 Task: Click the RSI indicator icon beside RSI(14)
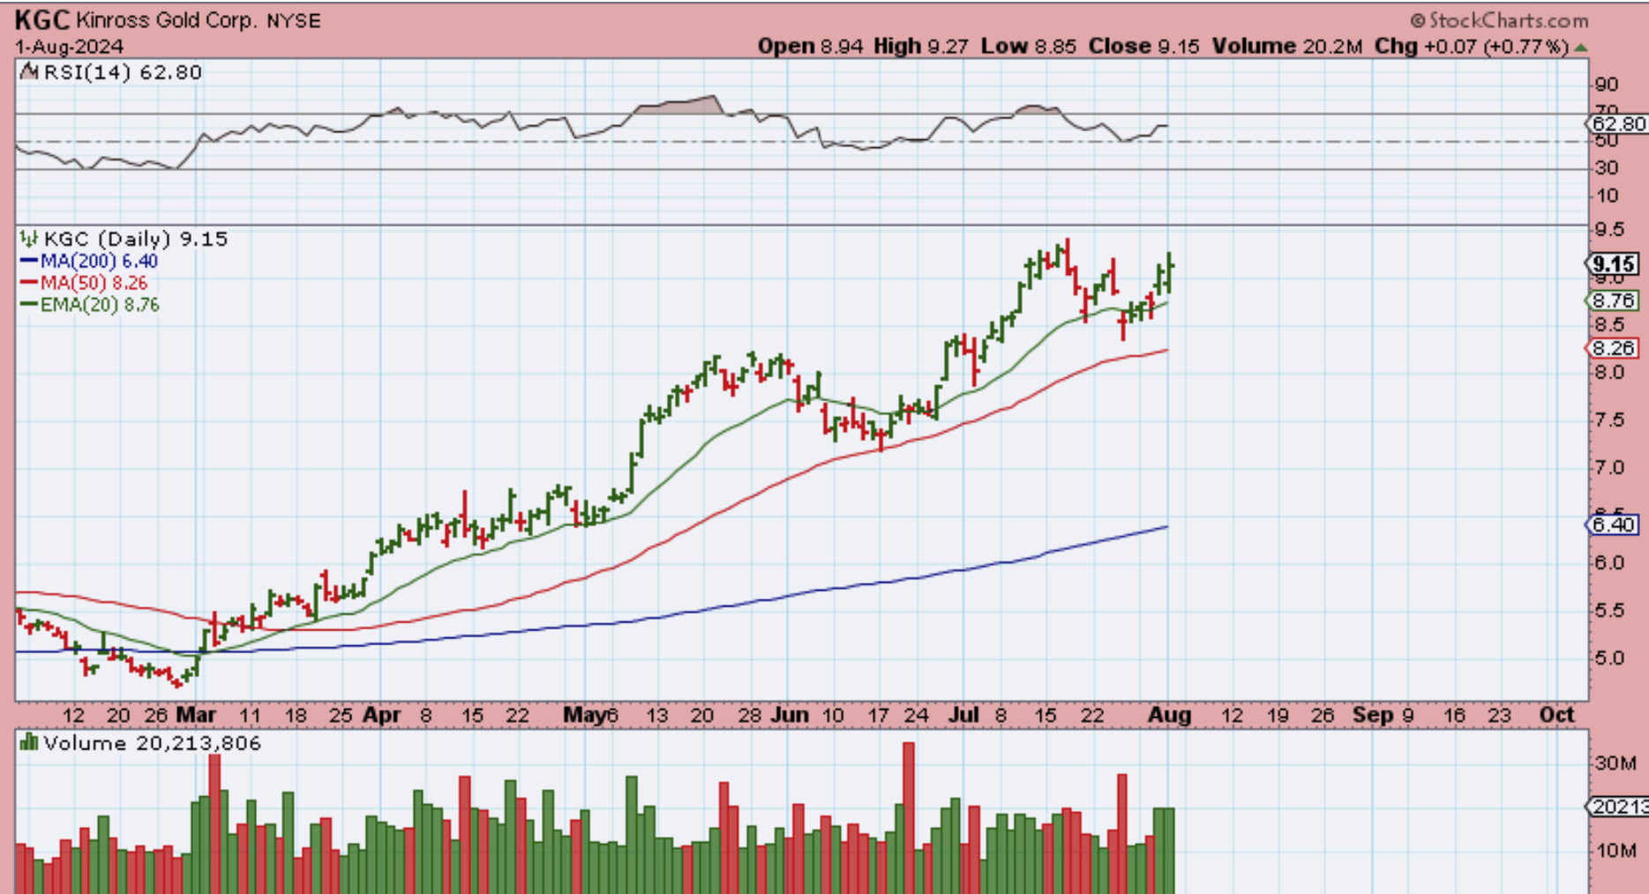click(x=30, y=71)
